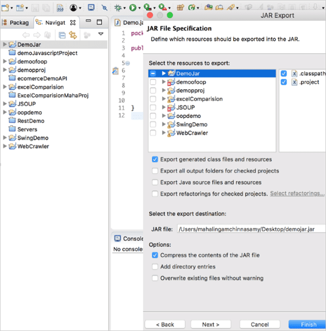Click the task marker on line 6
Screen dimensions: 326x331
click(x=115, y=71)
